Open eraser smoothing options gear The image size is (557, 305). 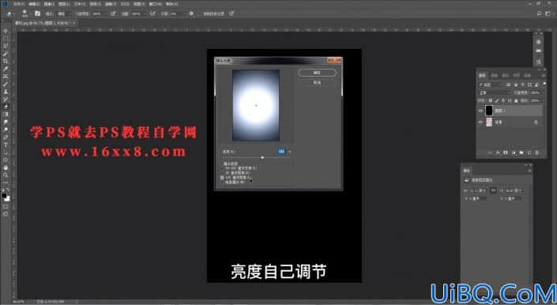pos(191,13)
